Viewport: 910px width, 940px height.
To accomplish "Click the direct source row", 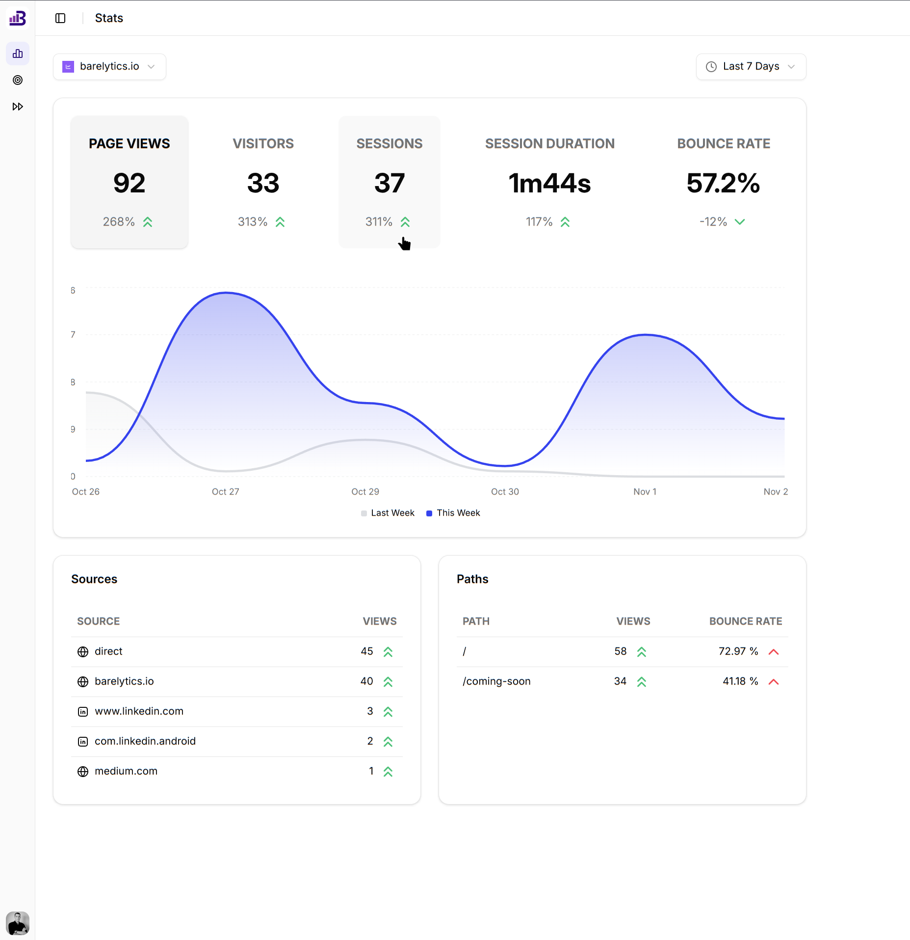I will click(x=108, y=651).
